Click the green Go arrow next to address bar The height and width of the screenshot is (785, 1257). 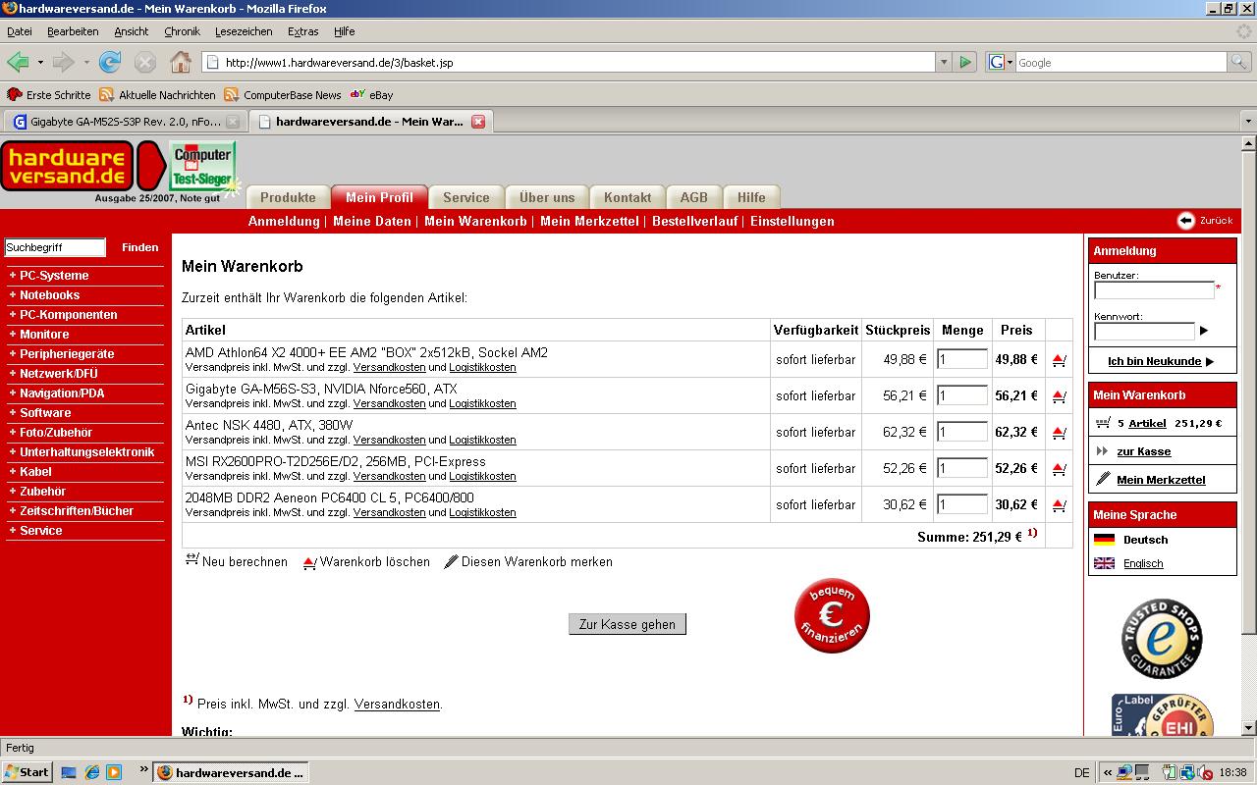pyautogui.click(x=965, y=62)
